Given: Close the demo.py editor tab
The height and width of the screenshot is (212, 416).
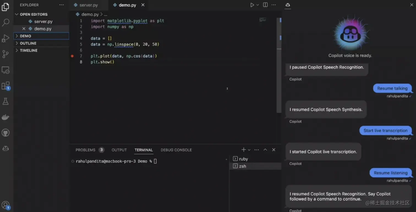Looking at the screenshot, I should click(x=143, y=5).
